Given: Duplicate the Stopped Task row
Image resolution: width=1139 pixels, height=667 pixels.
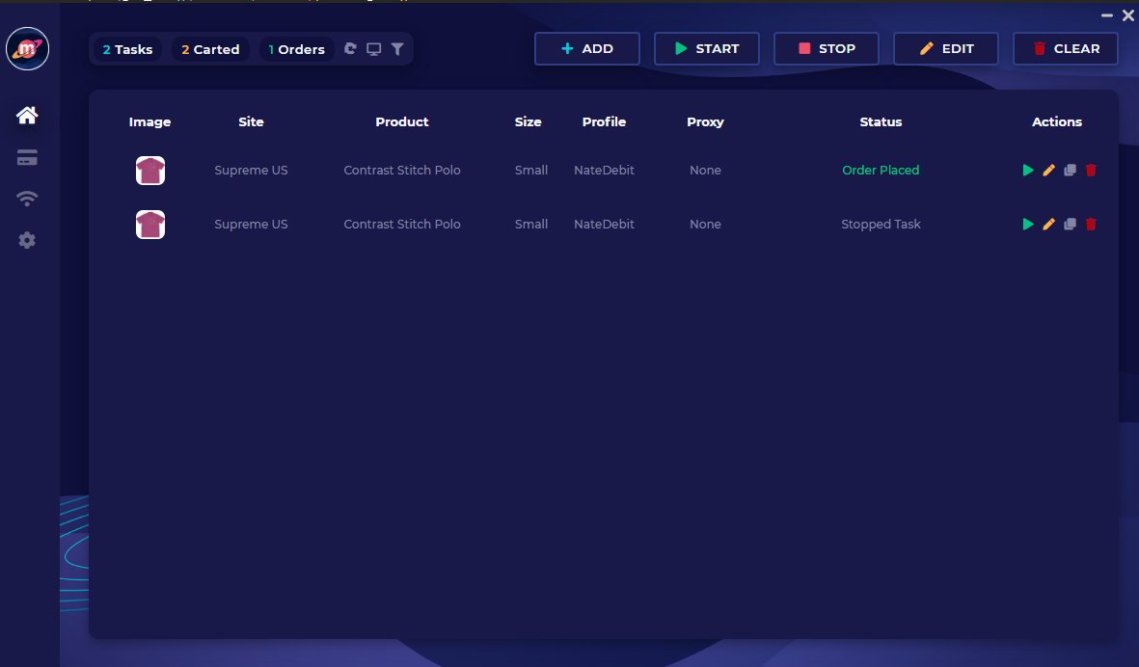Looking at the screenshot, I should click(x=1070, y=225).
